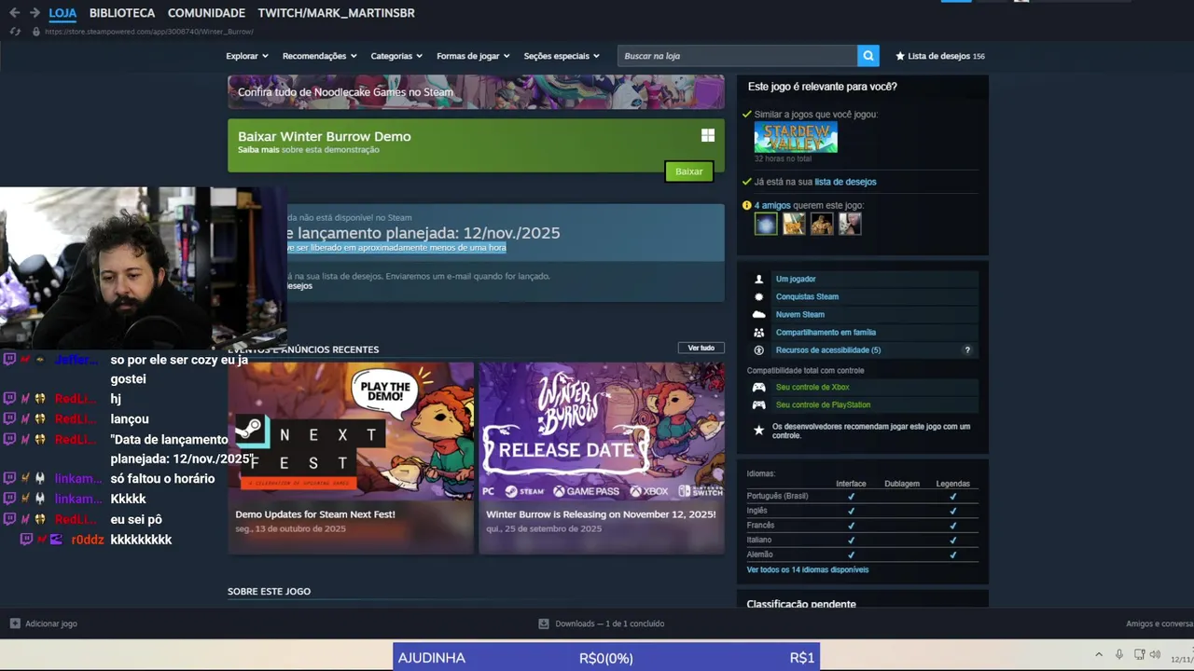This screenshot has width=1194, height=671.
Task: Open Lista de desejos wishlist
Action: point(939,56)
